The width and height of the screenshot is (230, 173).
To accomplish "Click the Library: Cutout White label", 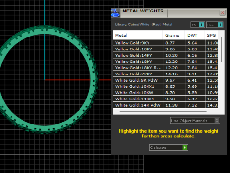I will pos(144,25).
